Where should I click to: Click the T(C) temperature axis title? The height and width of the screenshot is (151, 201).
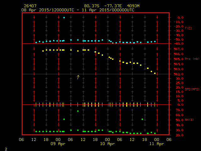tap(188, 28)
